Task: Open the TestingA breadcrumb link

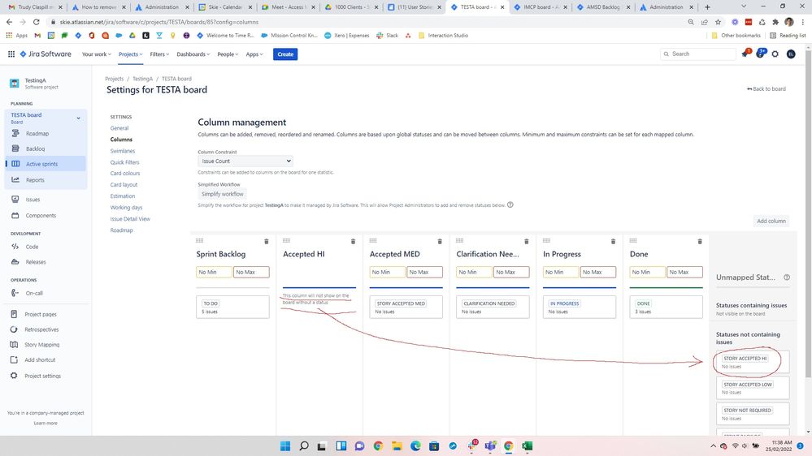Action: (142, 79)
